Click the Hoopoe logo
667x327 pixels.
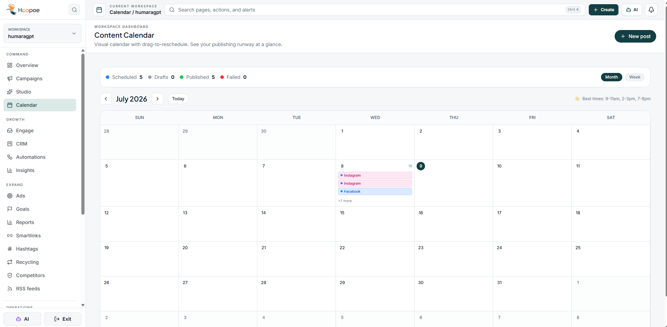pos(23,10)
